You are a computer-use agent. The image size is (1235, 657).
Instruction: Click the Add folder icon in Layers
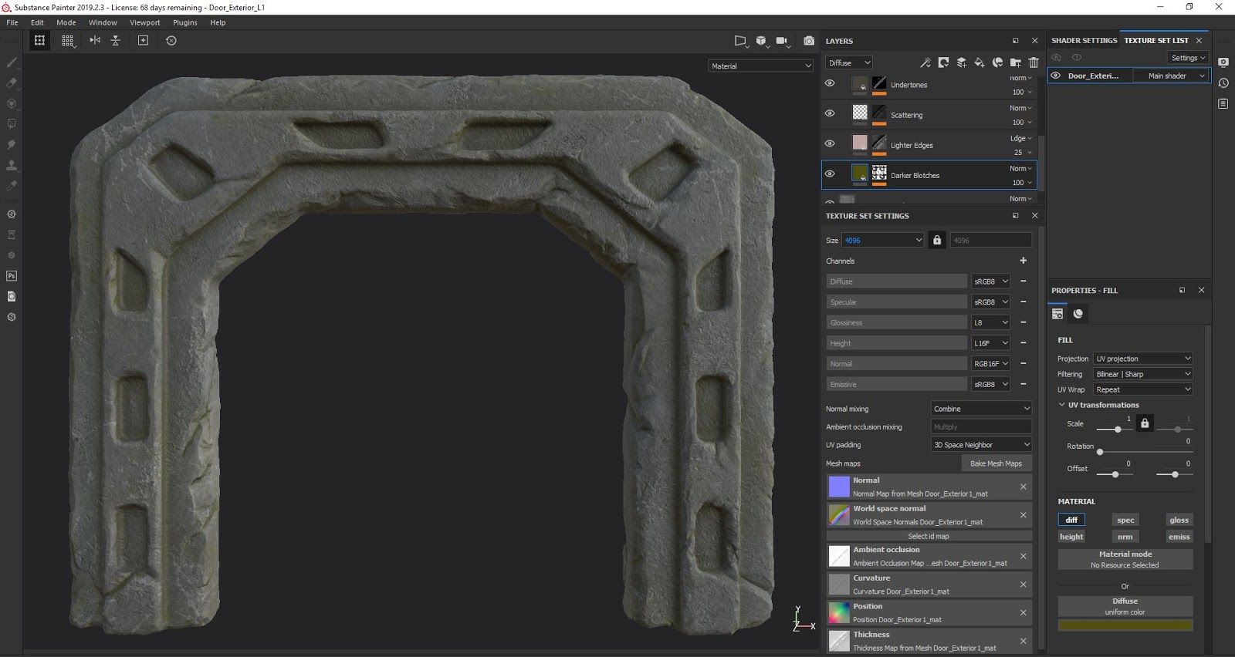coord(1016,62)
